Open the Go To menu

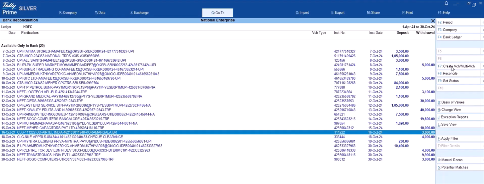coord(217,13)
